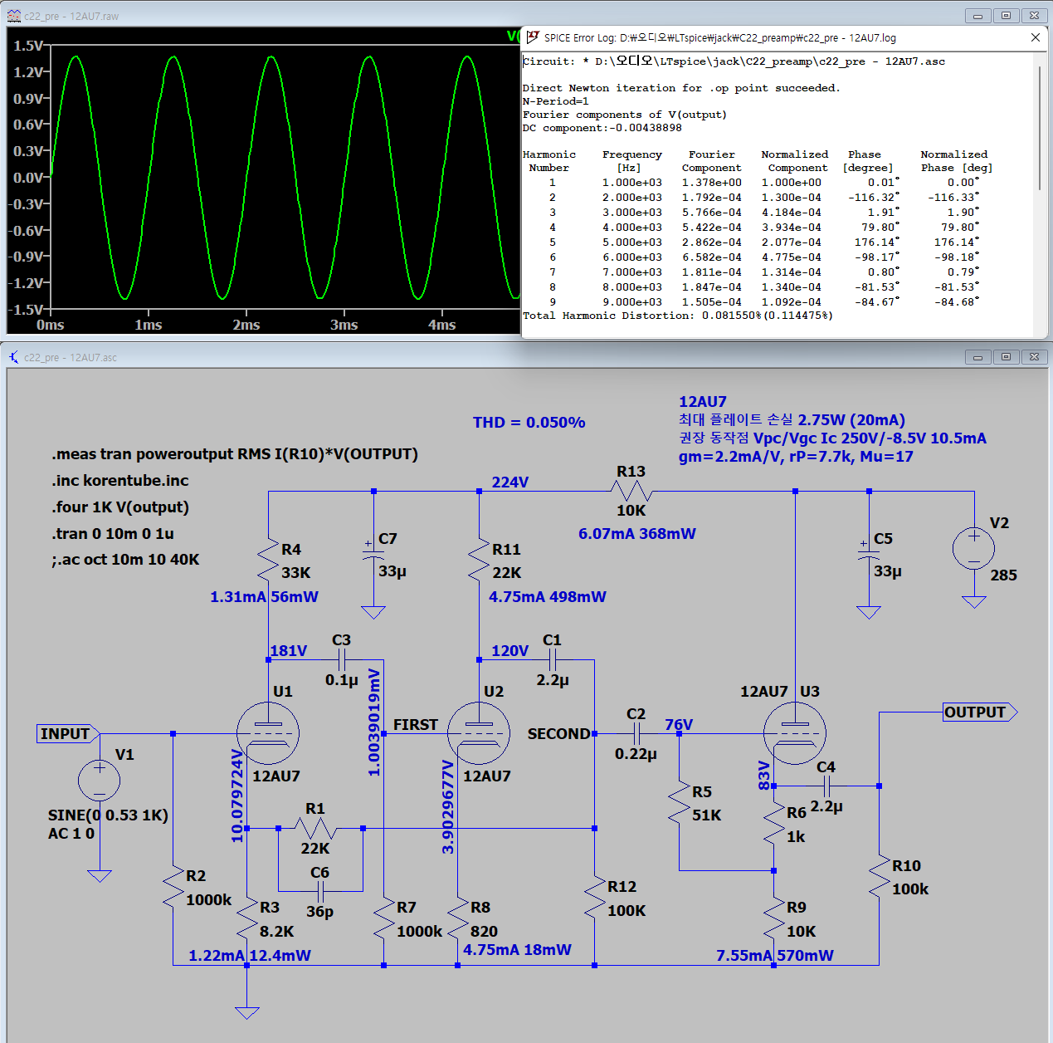Viewport: 1053px width, 1043px height.
Task: Select resistor R7 symbol
Action: 384,919
